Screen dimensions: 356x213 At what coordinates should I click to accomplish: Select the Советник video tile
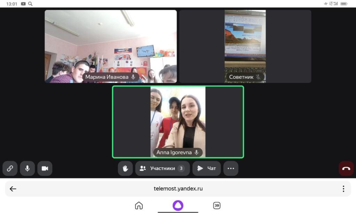pos(245,46)
